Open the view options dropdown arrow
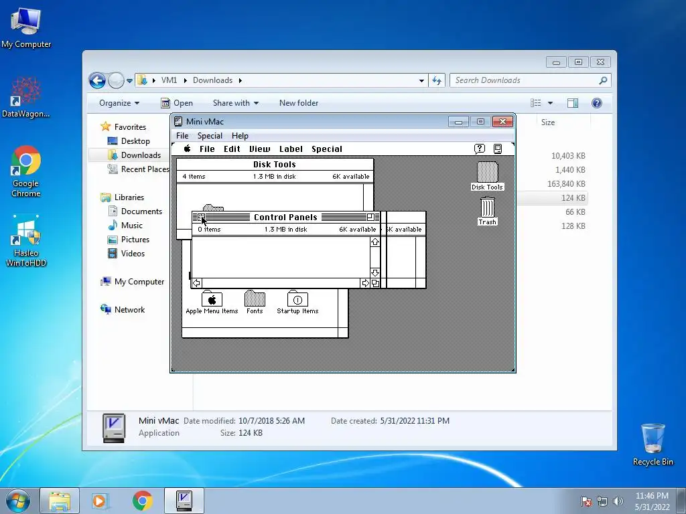The width and height of the screenshot is (686, 514). click(x=551, y=103)
